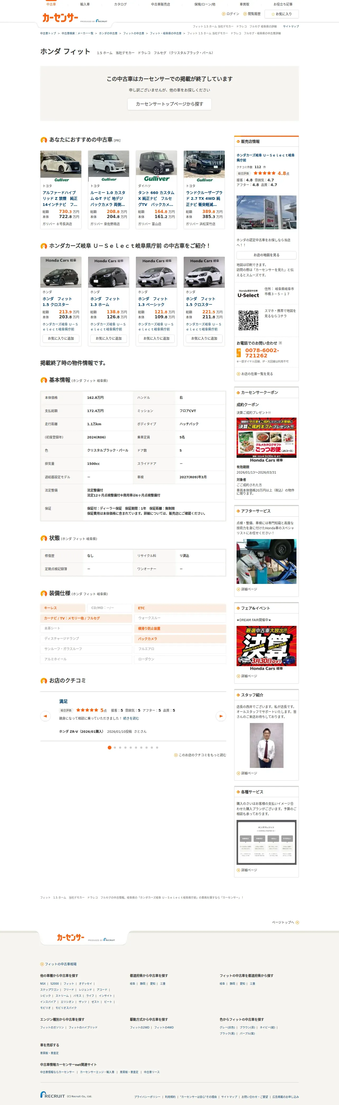339x1105 pixels.
Task: Click the map QR code image
Action: click(248, 320)
